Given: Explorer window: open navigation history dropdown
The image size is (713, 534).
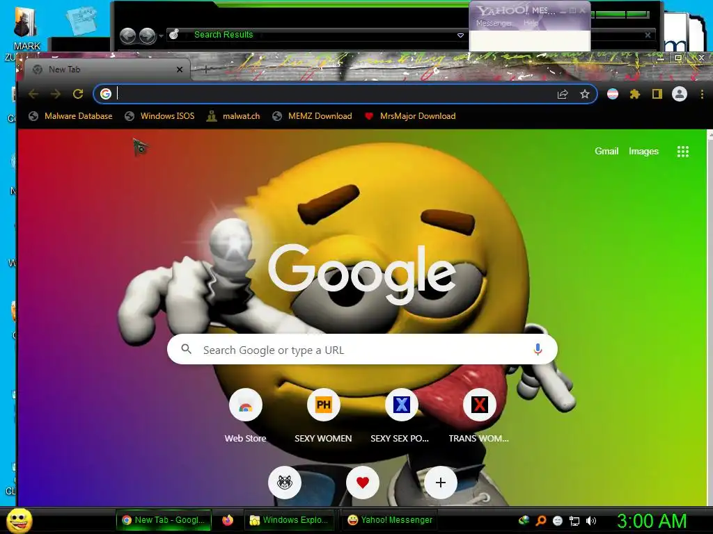Looking at the screenshot, I should (161, 36).
